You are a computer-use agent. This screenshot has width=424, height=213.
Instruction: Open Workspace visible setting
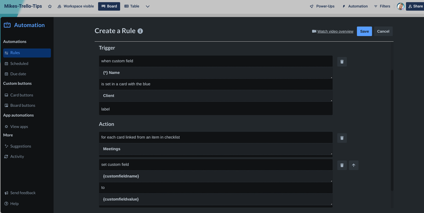coord(76,6)
